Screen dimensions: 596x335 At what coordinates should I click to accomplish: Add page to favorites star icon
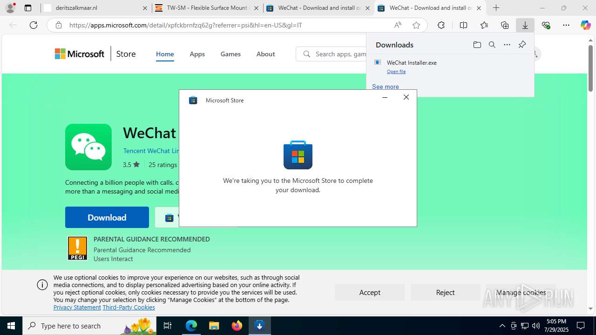coord(416,25)
